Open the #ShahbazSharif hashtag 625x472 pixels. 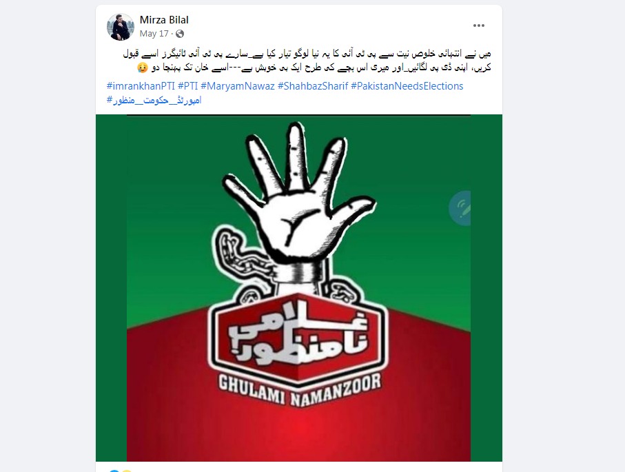tap(313, 86)
